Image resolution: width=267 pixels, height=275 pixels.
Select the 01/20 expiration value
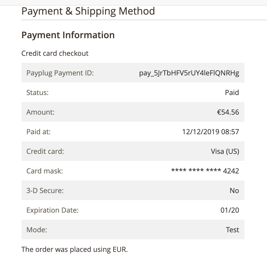230,210
